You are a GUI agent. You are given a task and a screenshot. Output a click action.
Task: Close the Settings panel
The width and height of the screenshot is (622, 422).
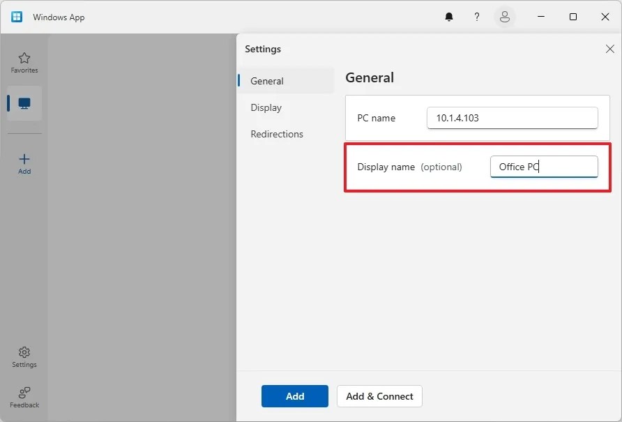coord(609,49)
